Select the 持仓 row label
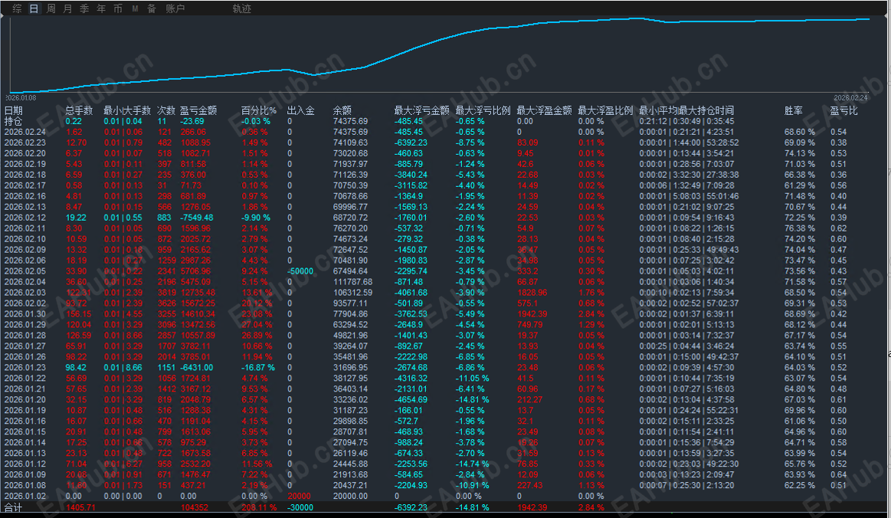The width and height of the screenshot is (891, 518). 13,121
